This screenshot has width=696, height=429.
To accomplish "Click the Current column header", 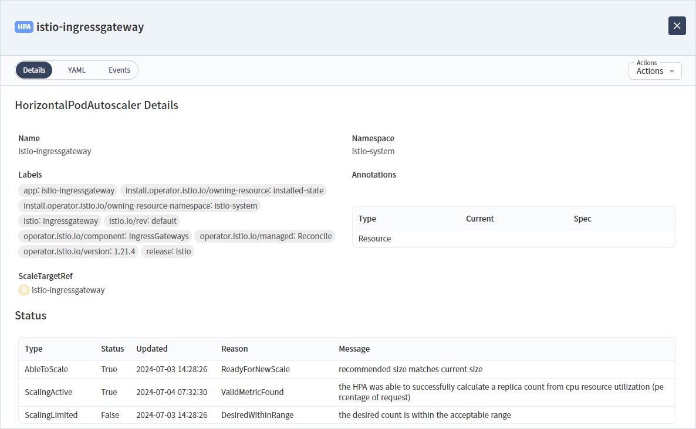I will (479, 219).
